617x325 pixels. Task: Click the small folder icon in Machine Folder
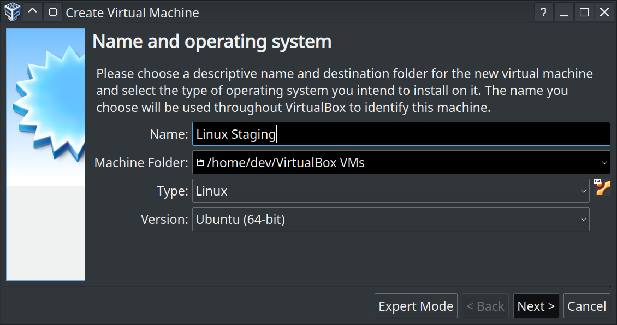click(200, 162)
